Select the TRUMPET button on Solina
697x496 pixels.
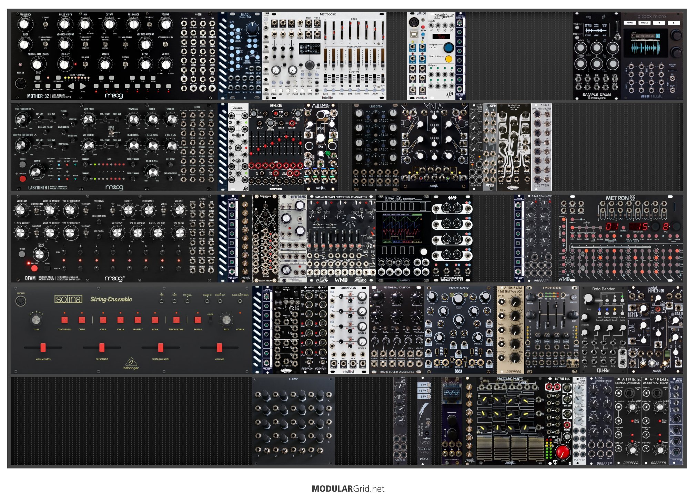[138, 320]
